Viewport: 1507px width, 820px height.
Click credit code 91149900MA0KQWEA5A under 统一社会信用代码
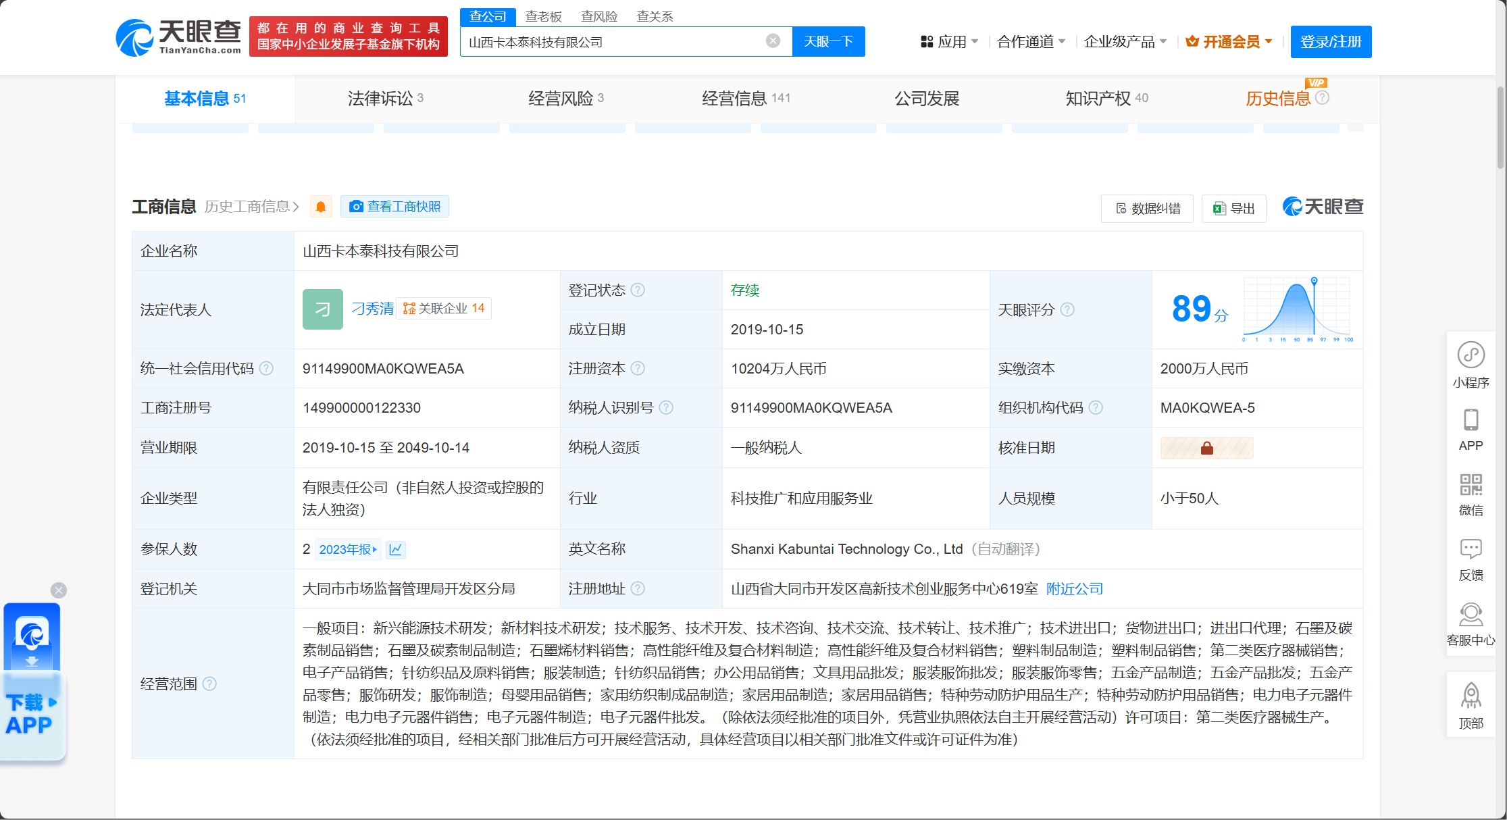(x=383, y=369)
